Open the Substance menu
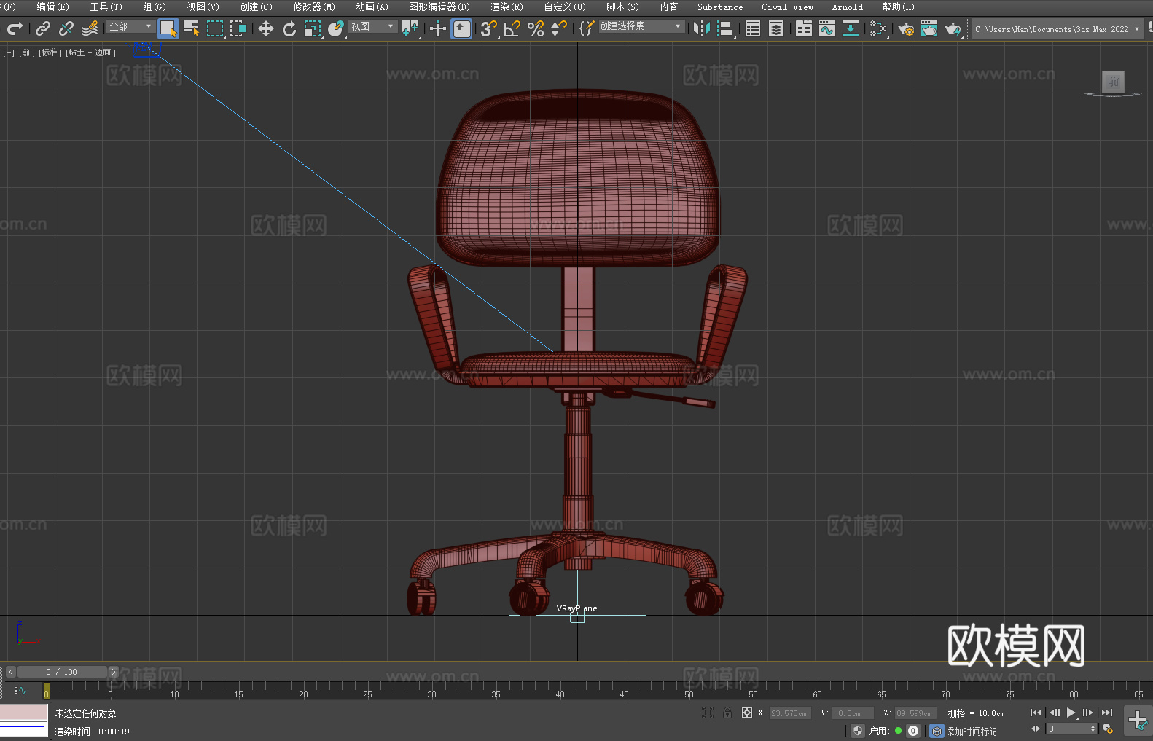This screenshot has width=1153, height=741. [720, 7]
